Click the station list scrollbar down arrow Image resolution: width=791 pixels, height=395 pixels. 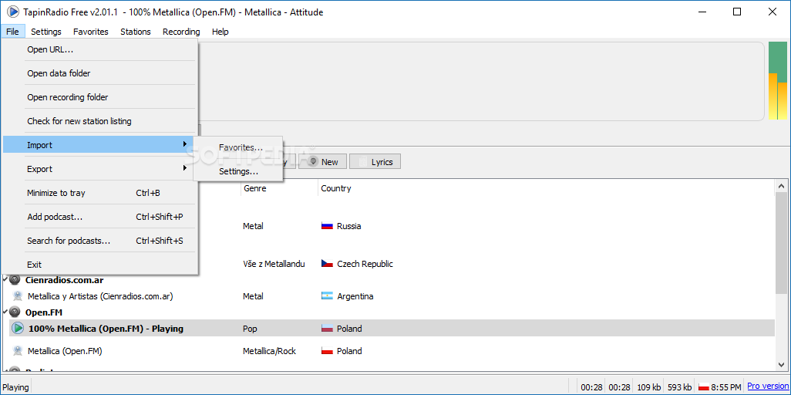(x=781, y=365)
